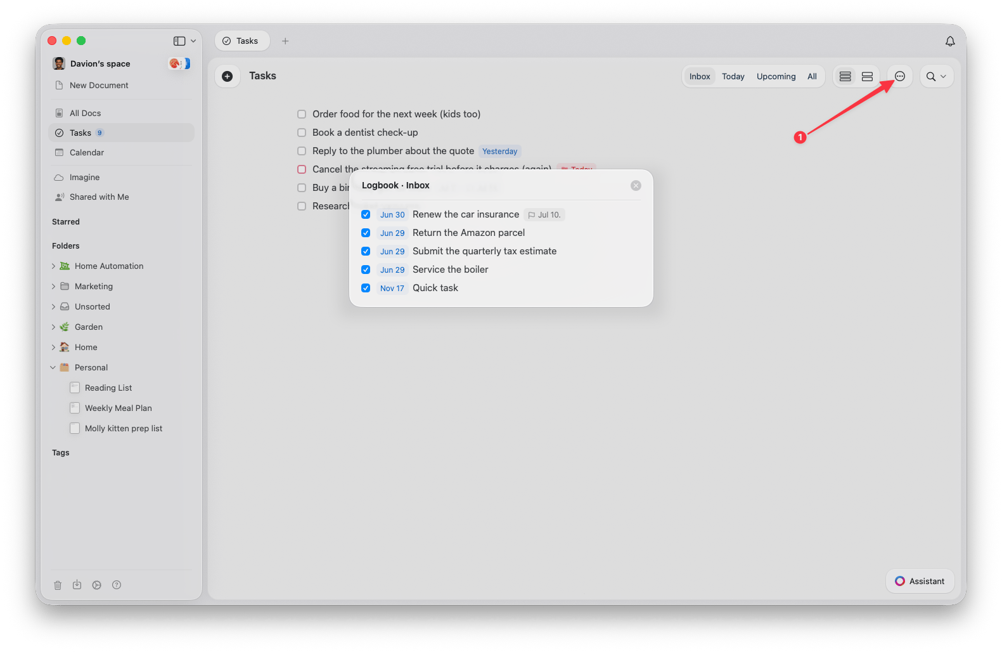Uncheck 'Return the Amazon parcel' in Logbook
The image size is (1002, 652).
[366, 233]
